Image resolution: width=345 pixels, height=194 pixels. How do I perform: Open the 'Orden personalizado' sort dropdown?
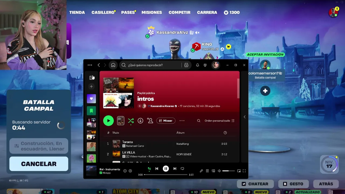click(219, 121)
